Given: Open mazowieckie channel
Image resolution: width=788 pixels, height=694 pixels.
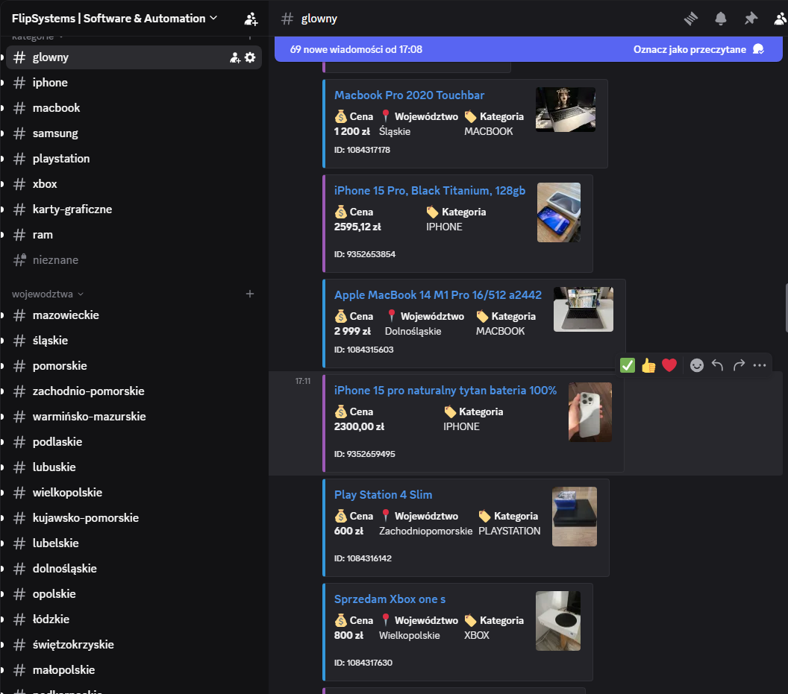Looking at the screenshot, I should click(134, 315).
